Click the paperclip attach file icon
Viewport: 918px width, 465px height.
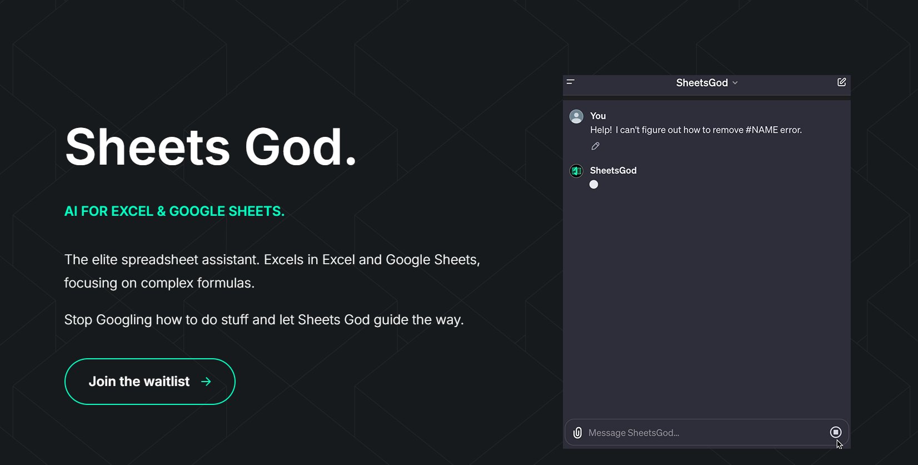pyautogui.click(x=577, y=433)
